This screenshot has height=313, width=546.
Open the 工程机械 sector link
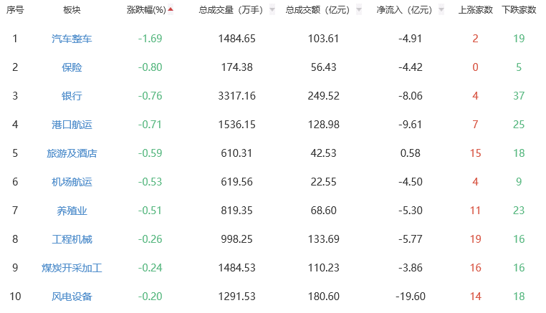[x=72, y=239]
